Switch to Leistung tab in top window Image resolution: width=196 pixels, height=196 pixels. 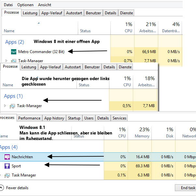point(30,13)
